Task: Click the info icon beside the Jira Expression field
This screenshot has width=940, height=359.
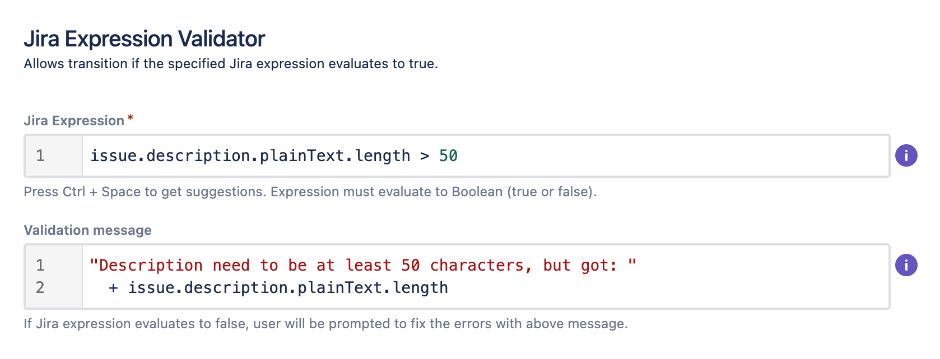Action: click(908, 157)
